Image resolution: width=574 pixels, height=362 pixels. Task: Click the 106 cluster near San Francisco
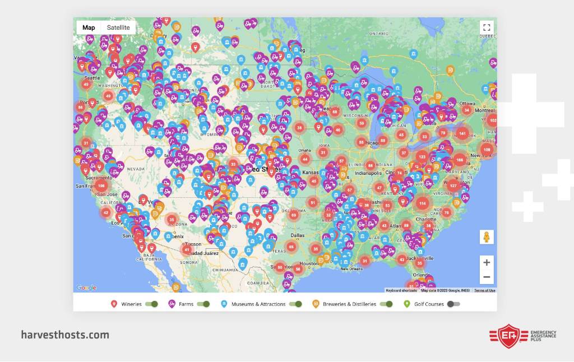point(101,185)
